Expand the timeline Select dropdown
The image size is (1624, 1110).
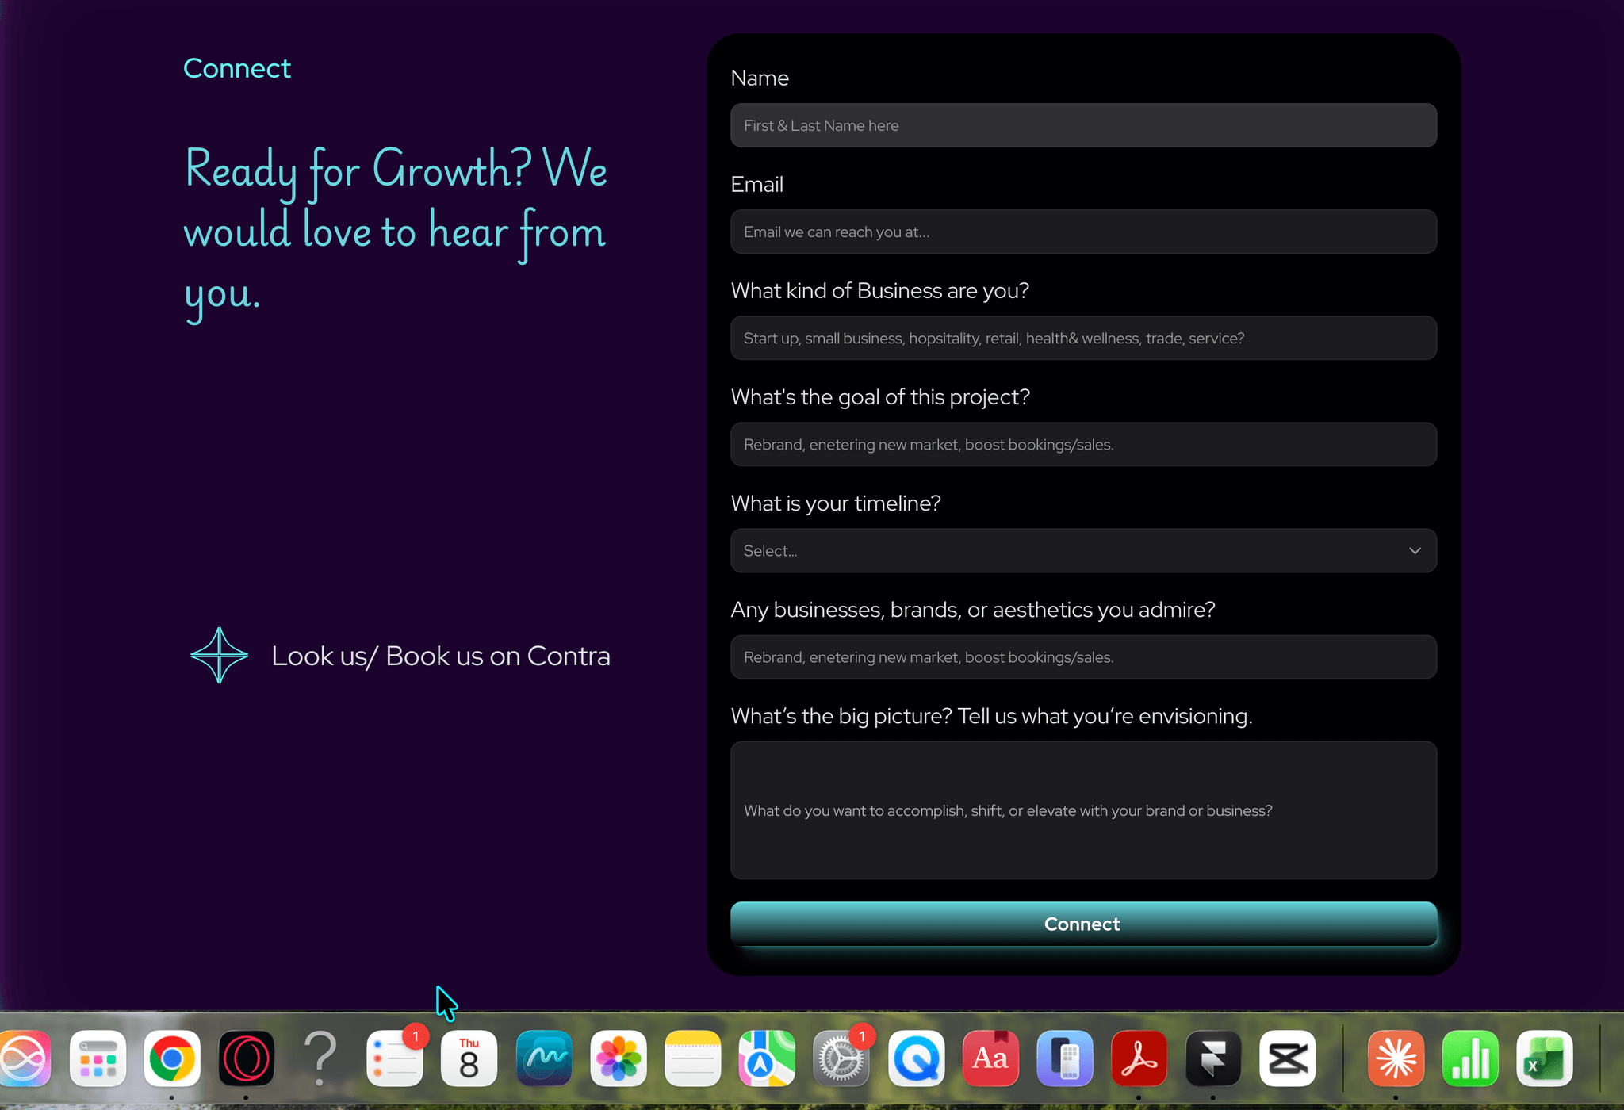tap(1083, 551)
